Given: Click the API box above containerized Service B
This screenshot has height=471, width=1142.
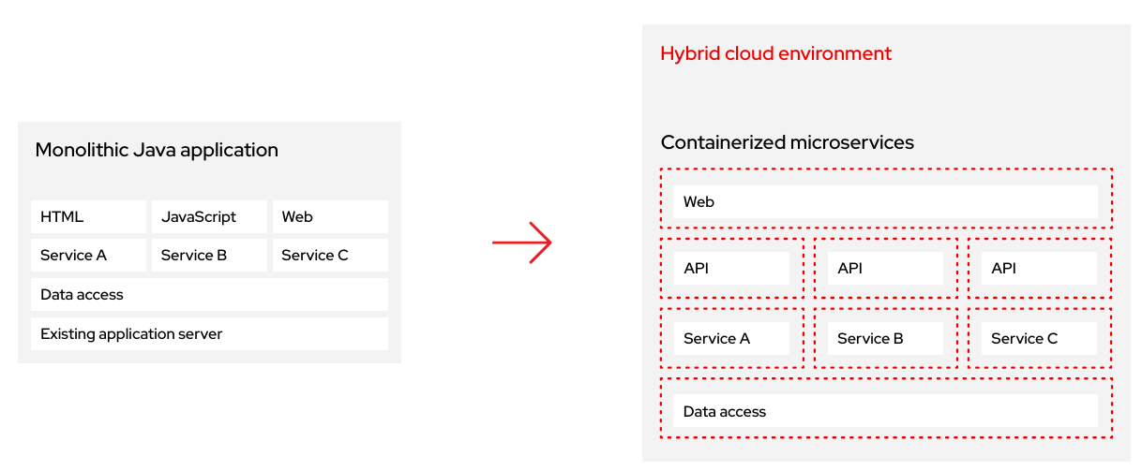Looking at the screenshot, I should point(885,268).
